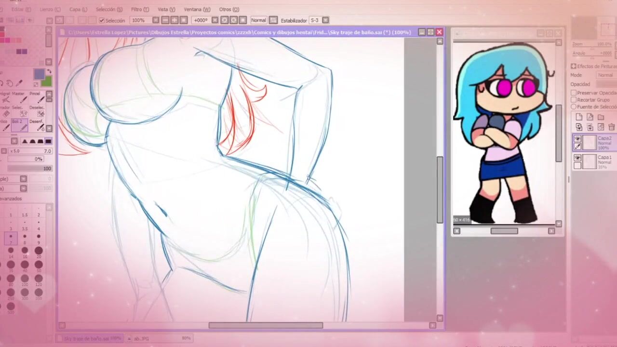Select the Pincel brush tool
The image size is (617, 347).
[x=36, y=97]
